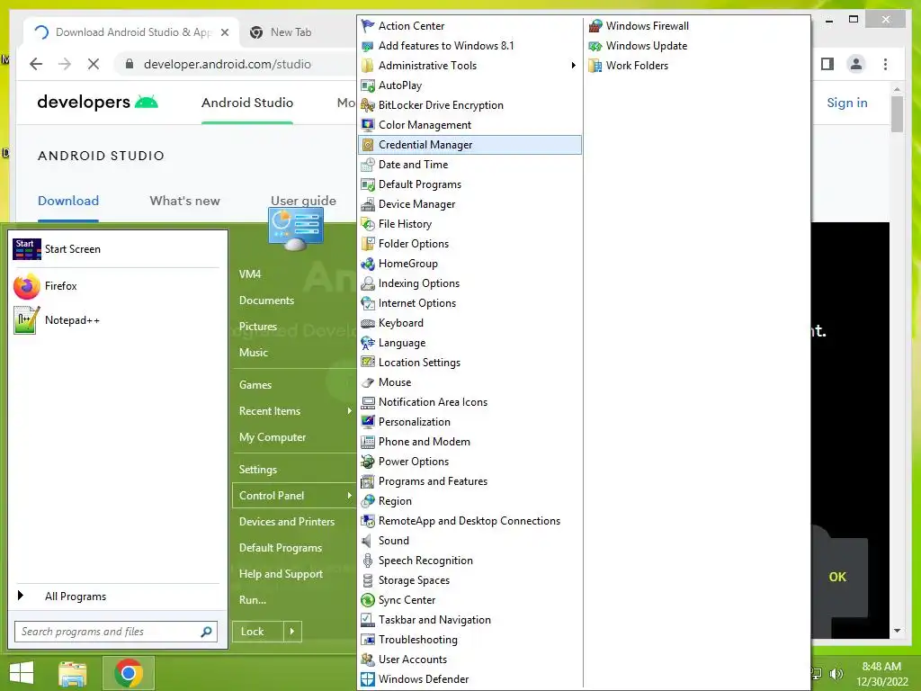
Task: Open the Lock button options arrow
Action: point(292,632)
